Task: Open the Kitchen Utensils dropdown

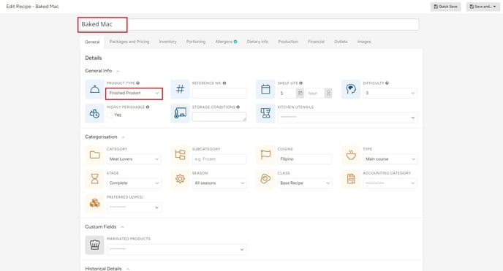Action: click(347, 118)
